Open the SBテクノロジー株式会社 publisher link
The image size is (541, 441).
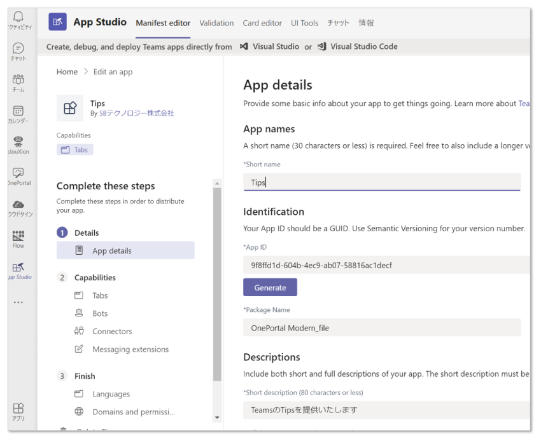(x=137, y=113)
